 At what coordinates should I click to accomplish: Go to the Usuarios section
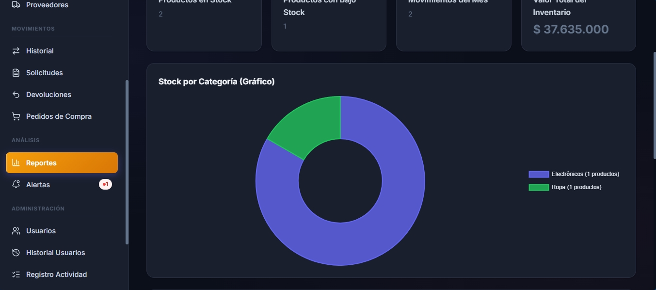coord(62,231)
